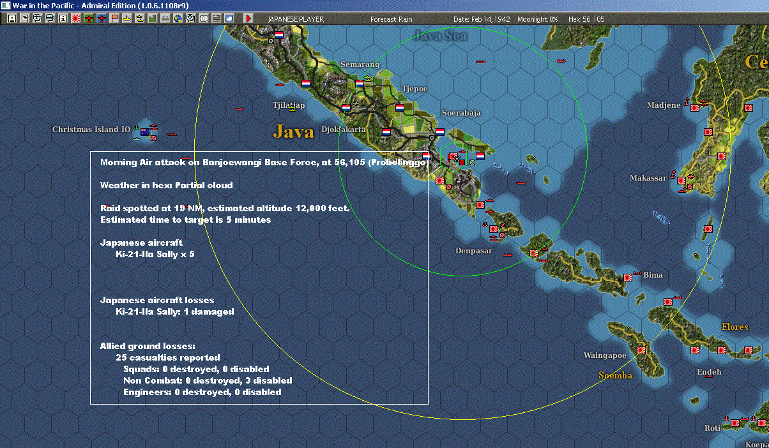The width and height of the screenshot is (769, 448).
Task: Select Japanese flag unit next to Makassar
Action: 681,181
